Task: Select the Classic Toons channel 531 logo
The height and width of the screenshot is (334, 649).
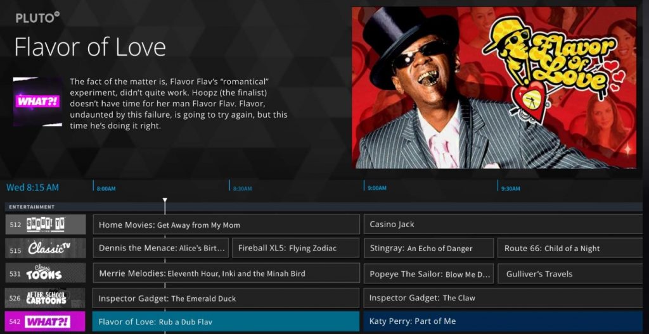Action: click(46, 273)
